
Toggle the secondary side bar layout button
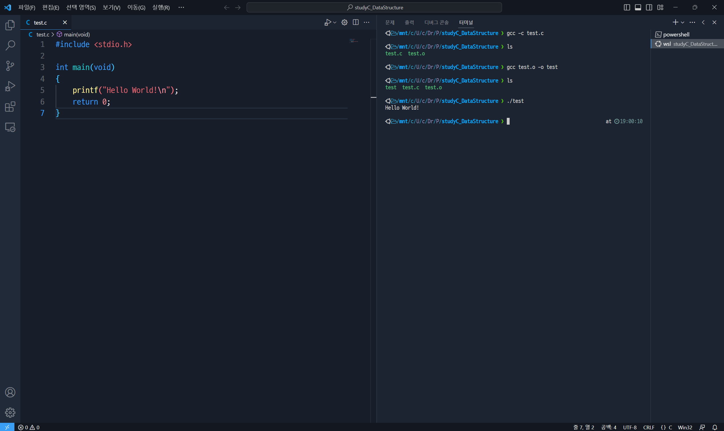point(649,8)
